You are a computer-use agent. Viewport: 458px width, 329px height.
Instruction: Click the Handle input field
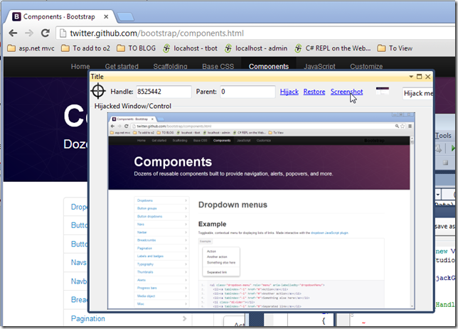pyautogui.click(x=163, y=92)
